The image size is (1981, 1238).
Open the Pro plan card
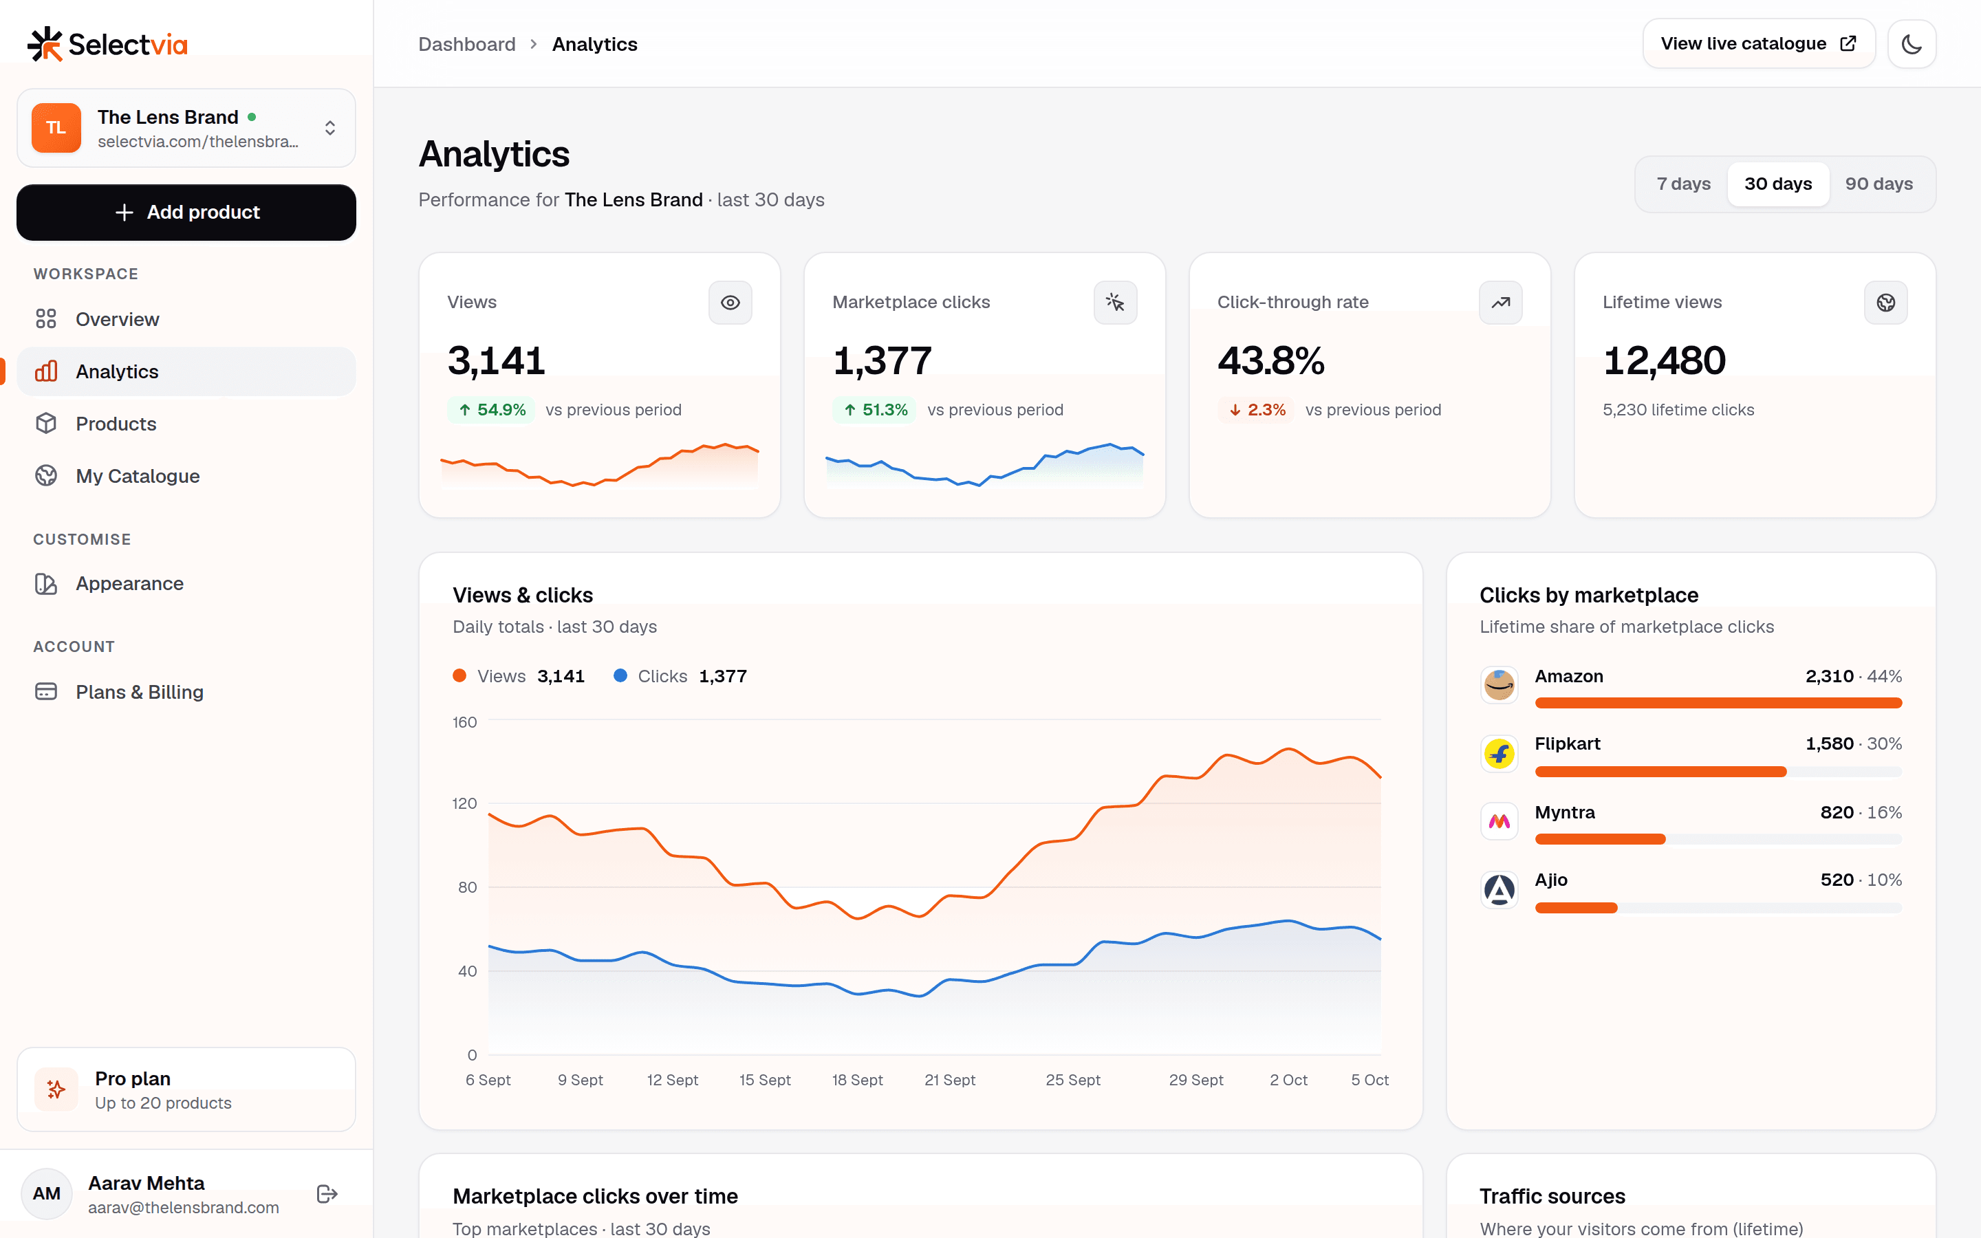tap(186, 1090)
